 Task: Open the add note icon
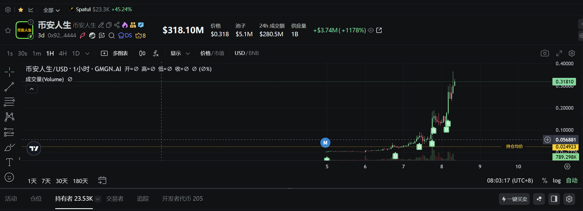point(102,35)
